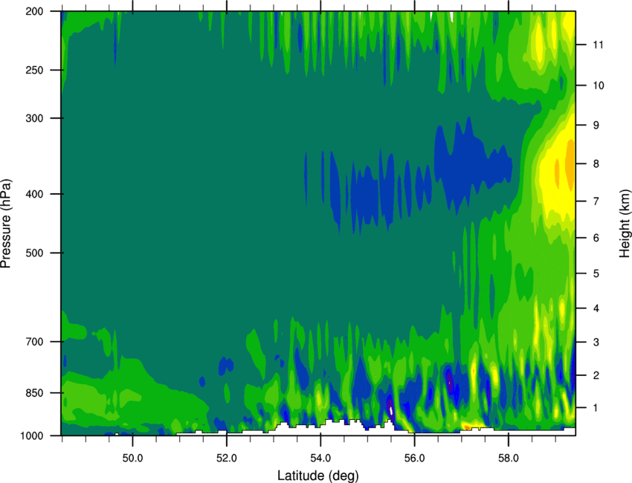Click the 11 km height tick label
632x483 pixels.
pyautogui.click(x=599, y=45)
